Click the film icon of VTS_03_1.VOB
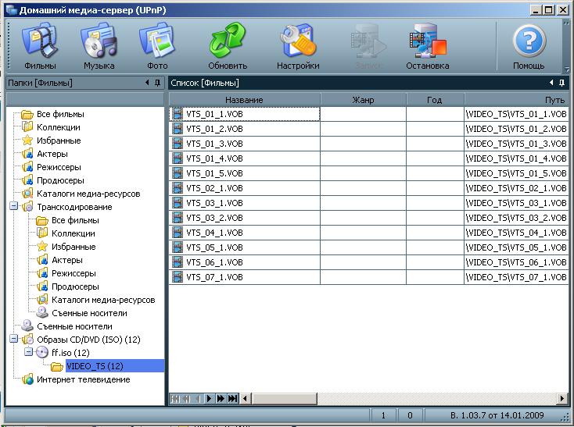The height and width of the screenshot is (427, 574). click(178, 203)
